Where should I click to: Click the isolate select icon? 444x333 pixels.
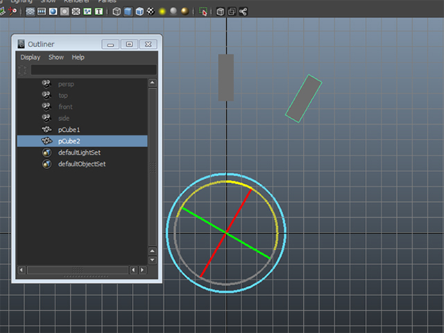pyautogui.click(x=203, y=12)
